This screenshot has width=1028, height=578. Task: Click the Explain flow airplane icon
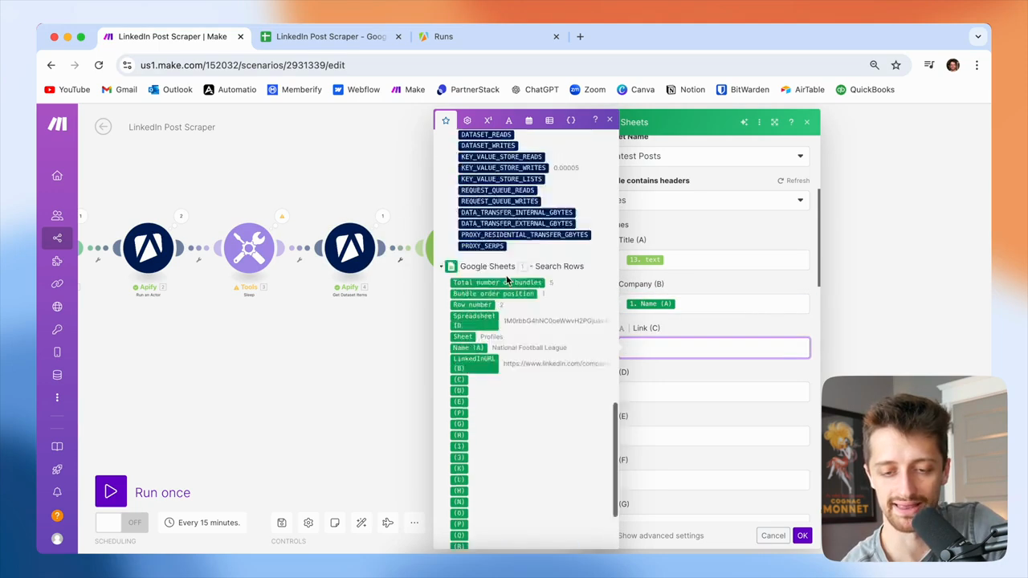coord(388,523)
